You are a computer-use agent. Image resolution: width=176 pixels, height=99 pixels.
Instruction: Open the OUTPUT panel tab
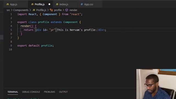click(64, 92)
